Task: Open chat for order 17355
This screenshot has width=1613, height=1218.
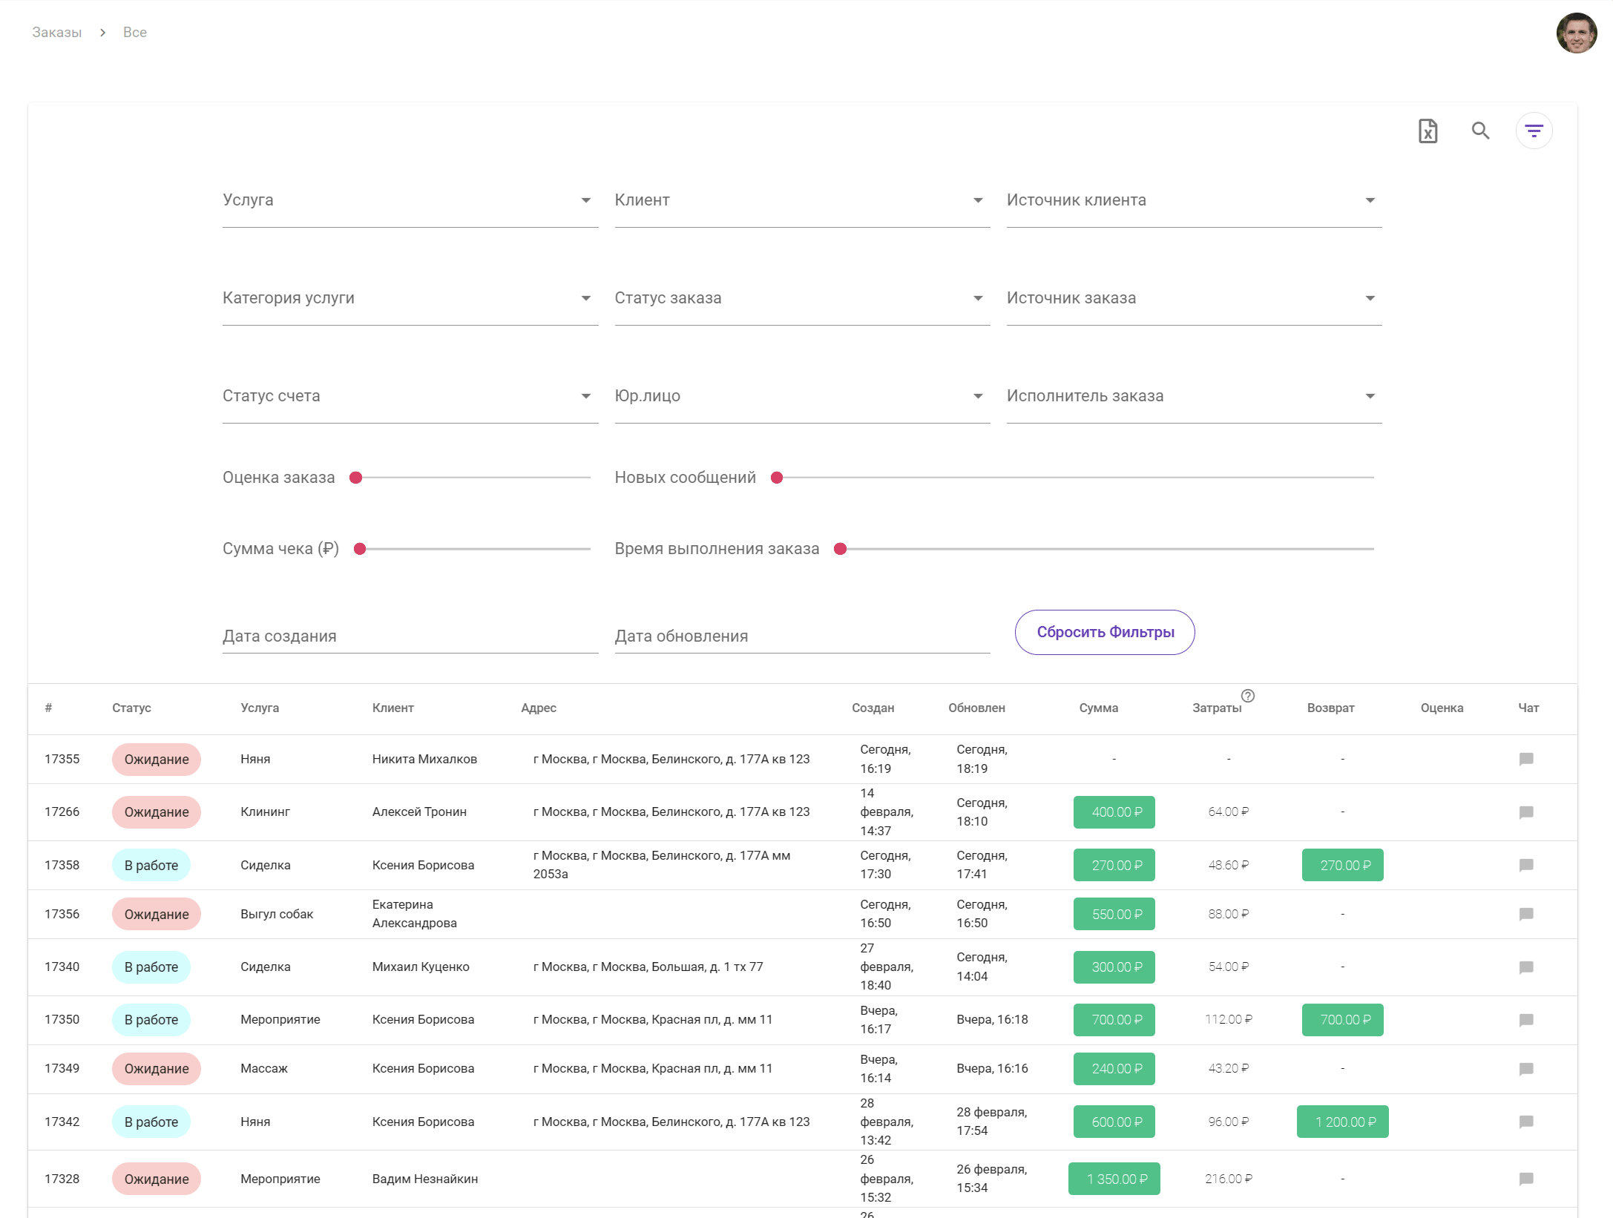Action: pos(1526,759)
